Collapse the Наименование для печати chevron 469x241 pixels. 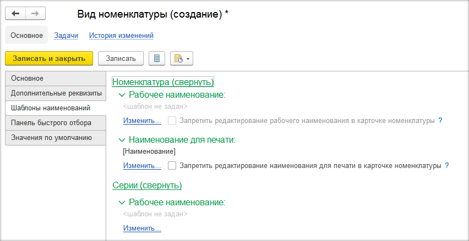(x=122, y=139)
